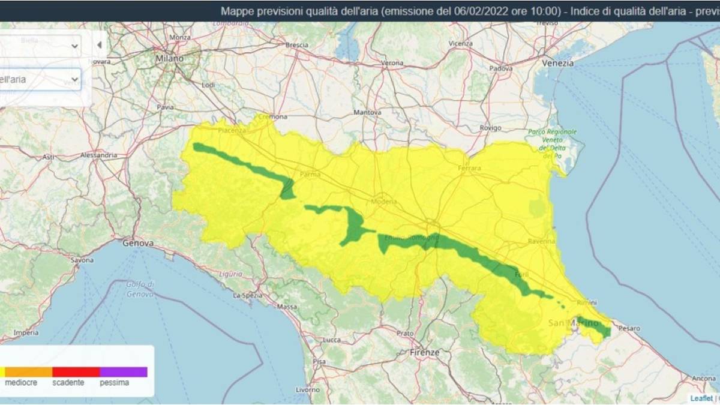Click the "mediocre" legend label
This screenshot has height=405, width=720.
pyautogui.click(x=21, y=383)
